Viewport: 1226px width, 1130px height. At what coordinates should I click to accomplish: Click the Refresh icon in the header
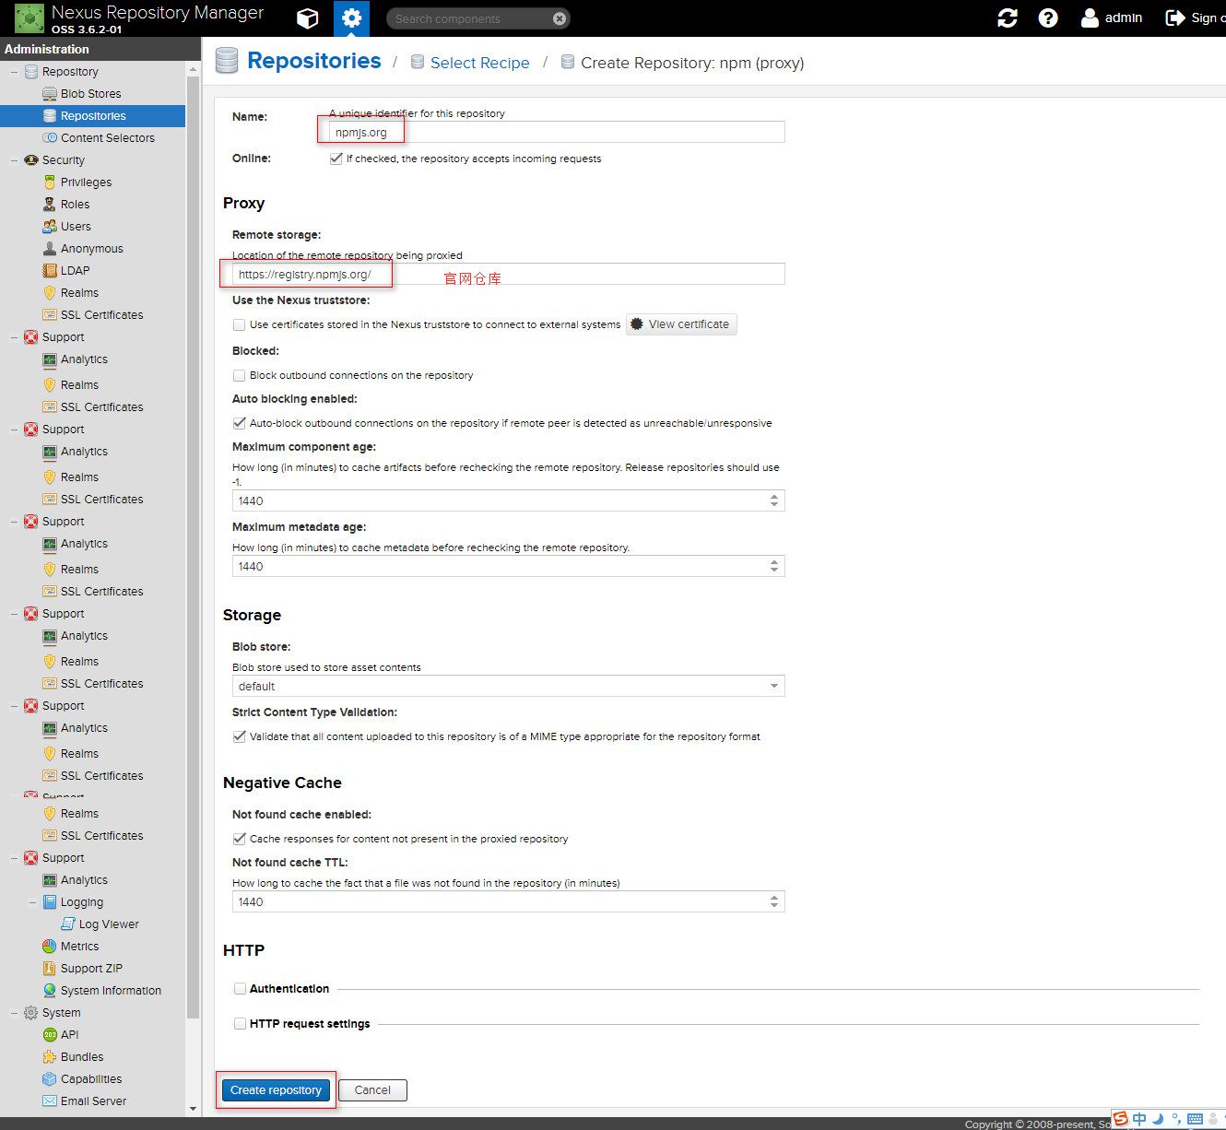[1008, 18]
